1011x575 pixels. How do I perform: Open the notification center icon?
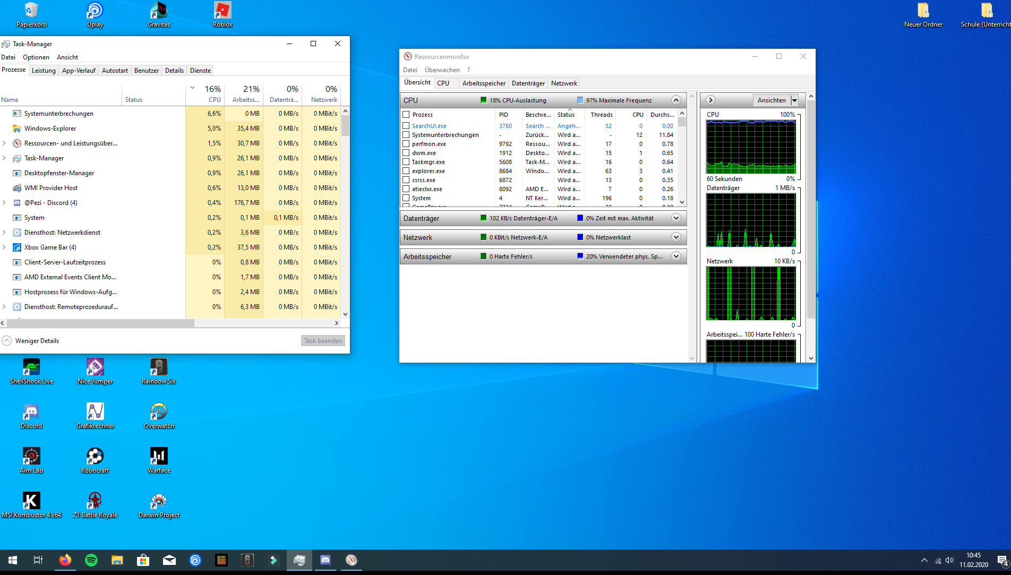click(1003, 560)
